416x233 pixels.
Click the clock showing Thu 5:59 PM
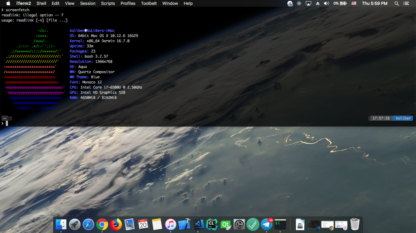tap(375, 3)
